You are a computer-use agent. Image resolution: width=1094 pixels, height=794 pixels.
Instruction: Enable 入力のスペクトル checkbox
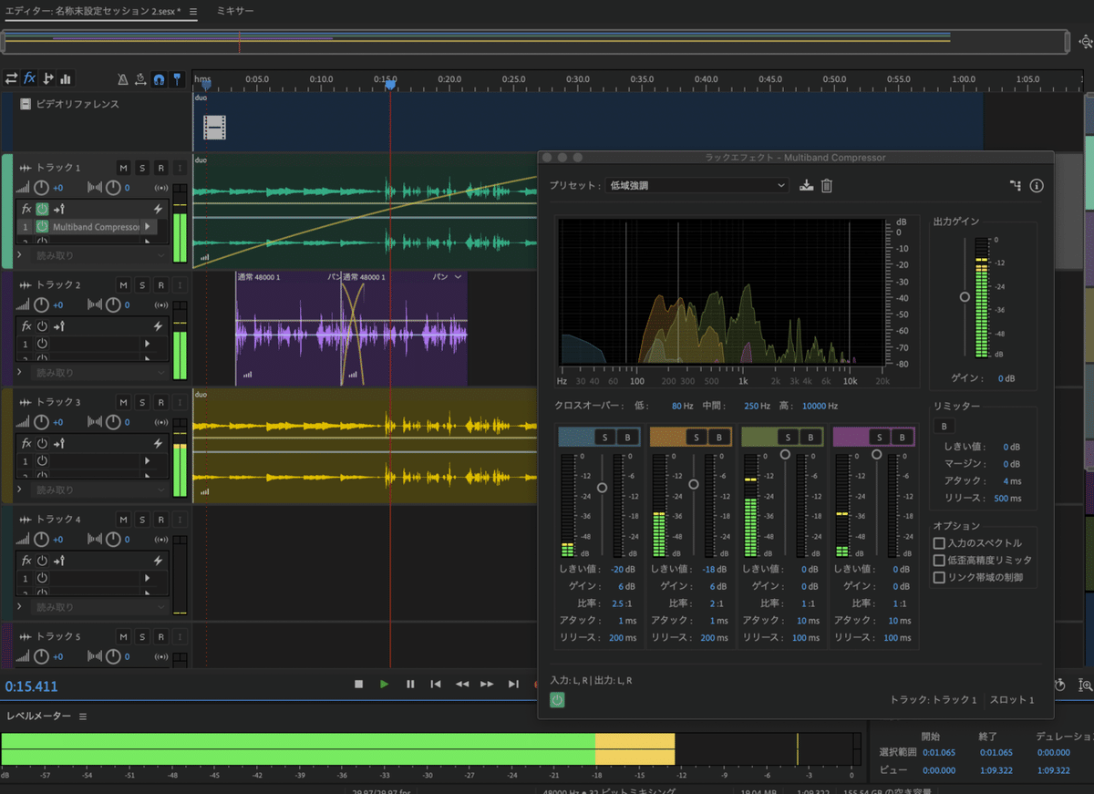pos(939,543)
